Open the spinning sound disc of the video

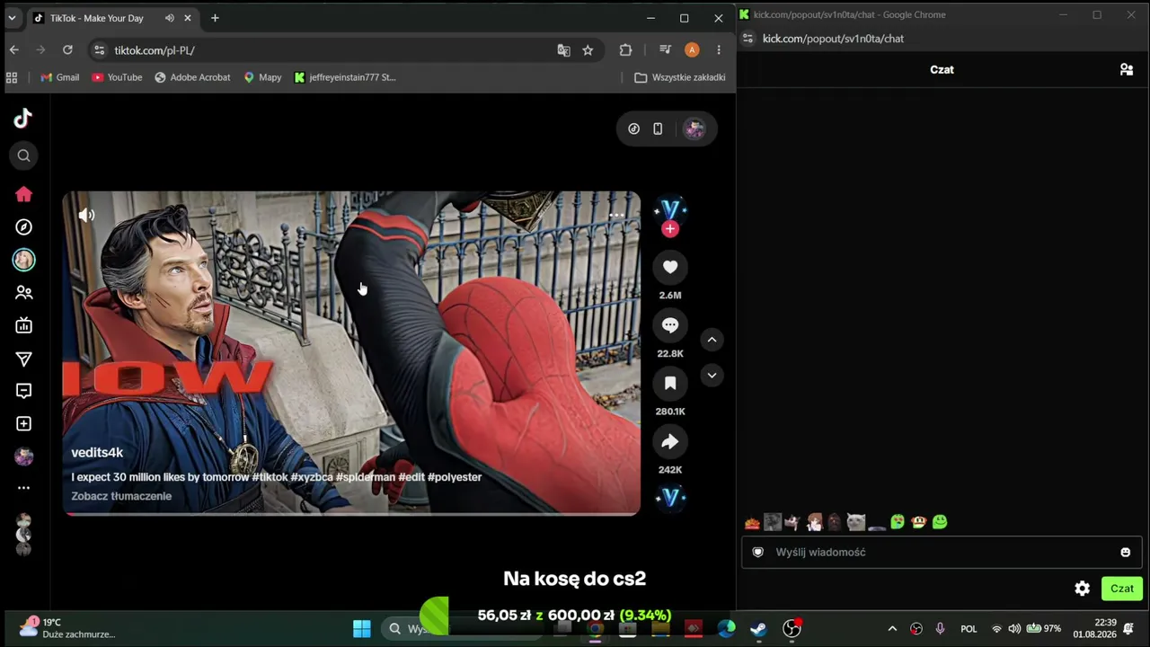point(670,497)
